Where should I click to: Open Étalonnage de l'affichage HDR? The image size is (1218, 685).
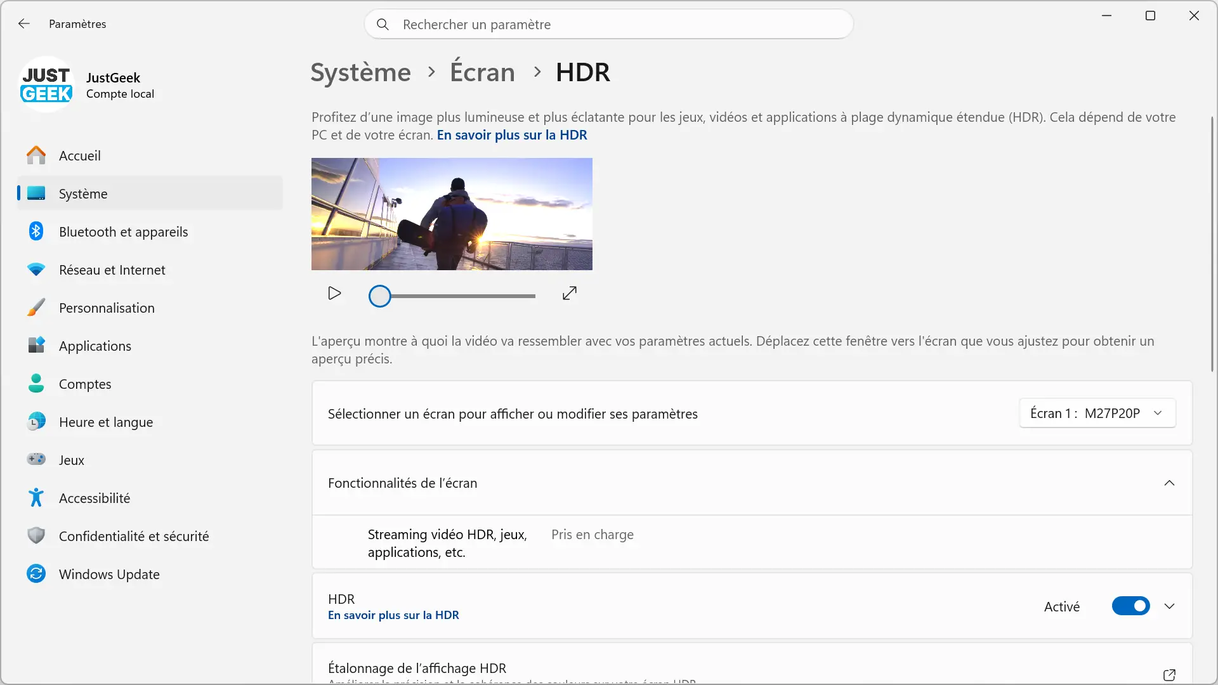pyautogui.click(x=752, y=663)
